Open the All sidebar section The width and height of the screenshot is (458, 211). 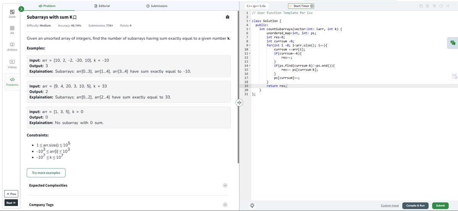pyautogui.click(x=12, y=31)
